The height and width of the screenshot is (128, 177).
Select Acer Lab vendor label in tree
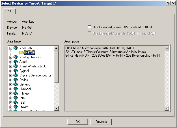[x=26, y=48]
